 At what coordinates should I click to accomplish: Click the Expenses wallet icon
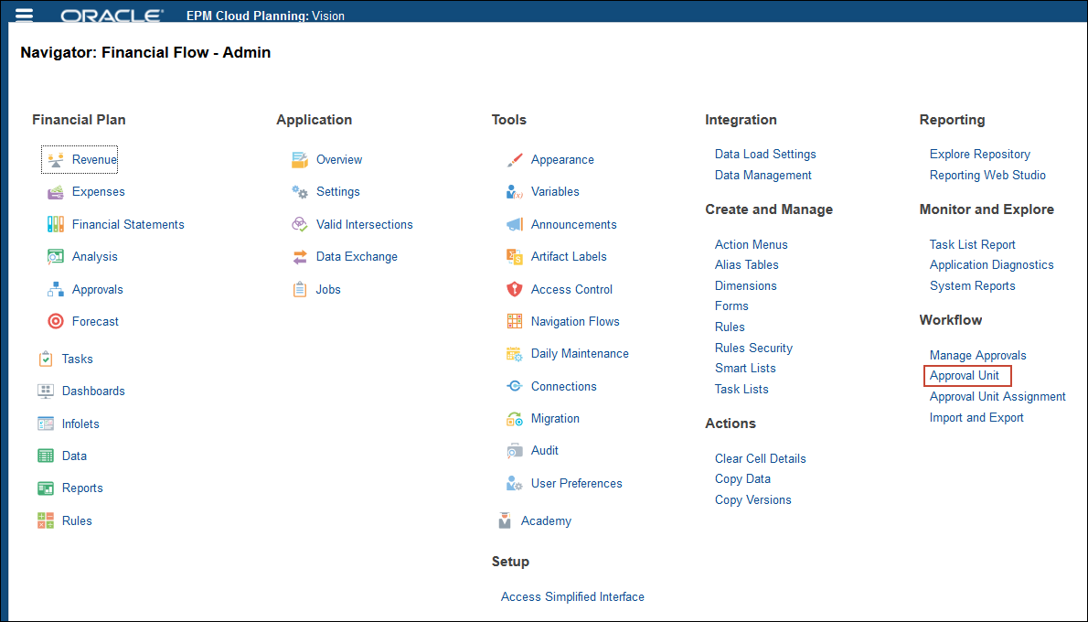click(x=56, y=192)
